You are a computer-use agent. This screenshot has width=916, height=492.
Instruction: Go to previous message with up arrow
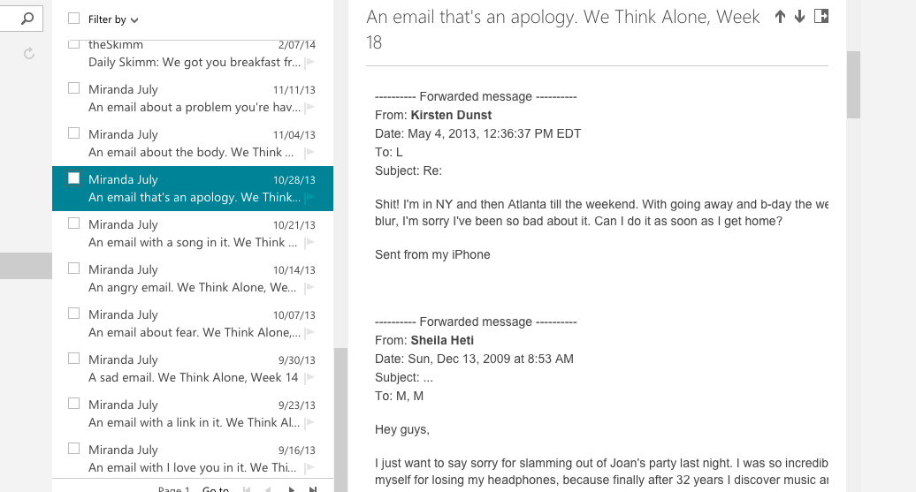point(780,17)
